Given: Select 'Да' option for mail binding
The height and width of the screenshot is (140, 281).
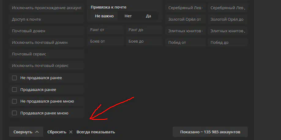Looking at the screenshot, I should (x=148, y=16).
